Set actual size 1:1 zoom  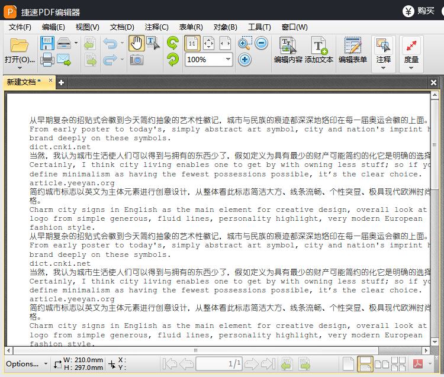click(192, 43)
